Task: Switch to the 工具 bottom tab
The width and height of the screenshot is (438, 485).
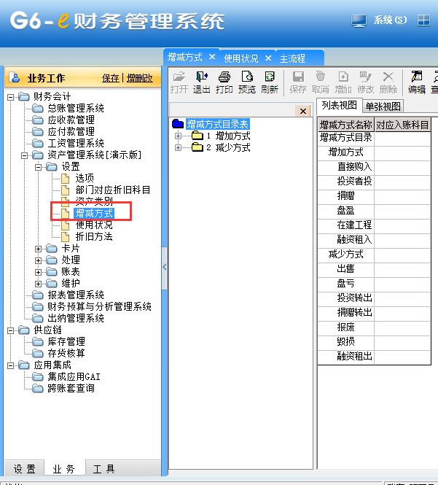Action: [103, 469]
